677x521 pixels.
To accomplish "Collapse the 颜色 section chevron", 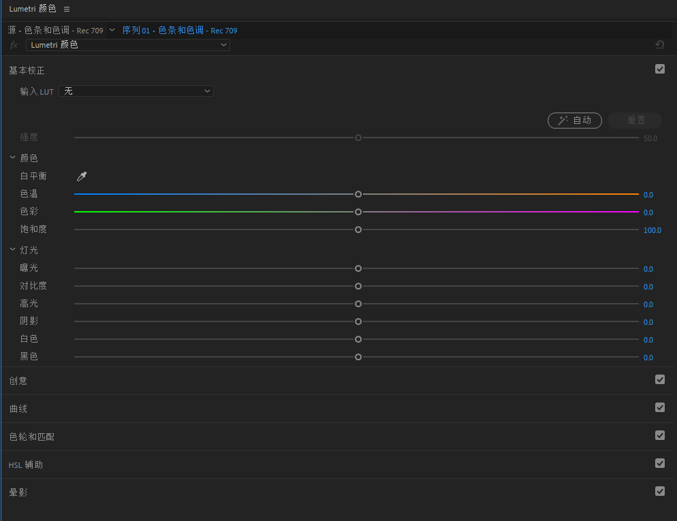I will (12, 157).
